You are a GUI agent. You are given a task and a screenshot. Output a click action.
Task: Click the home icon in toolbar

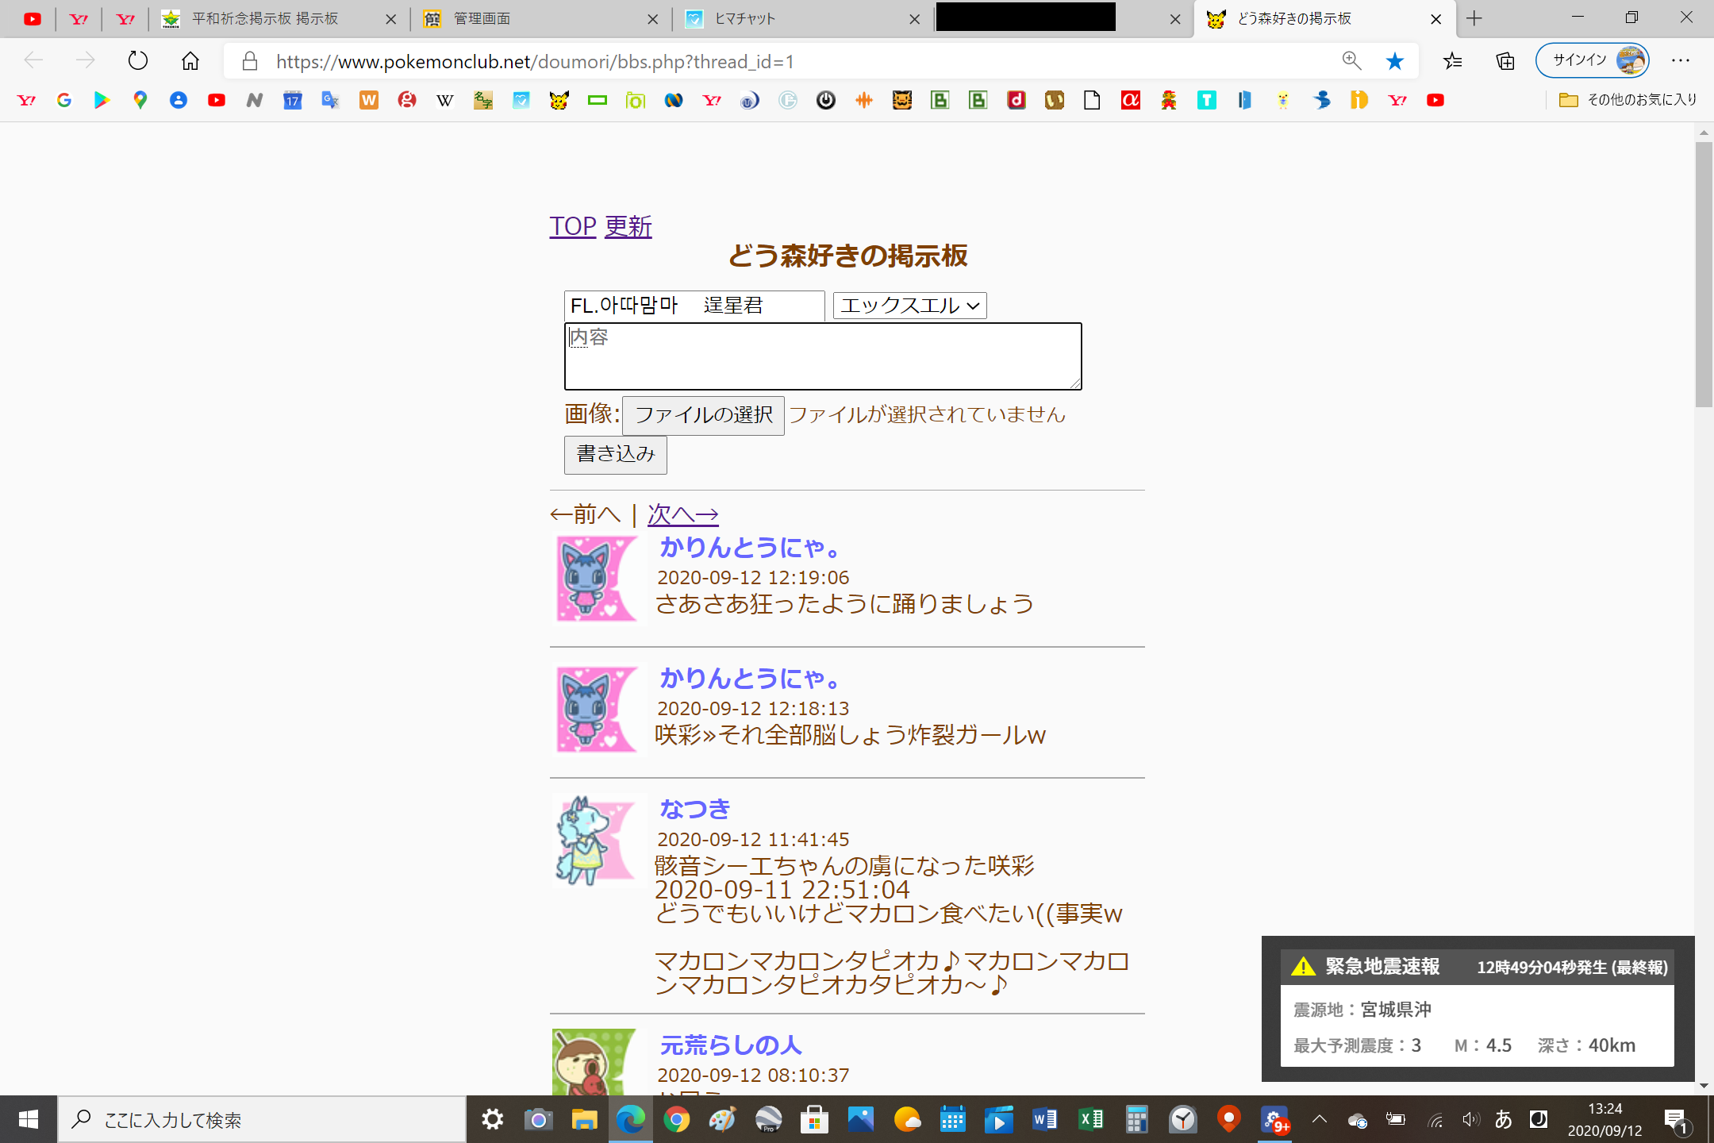coord(190,61)
